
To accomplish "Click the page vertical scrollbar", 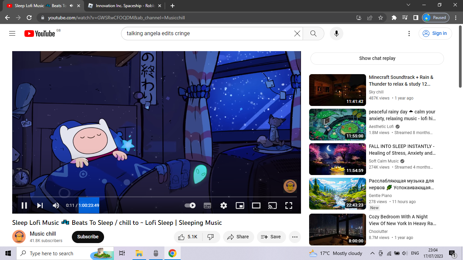I will click(460, 56).
